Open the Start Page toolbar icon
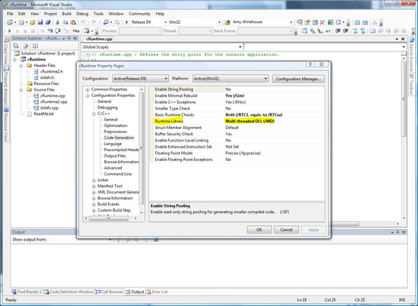 tap(330, 22)
